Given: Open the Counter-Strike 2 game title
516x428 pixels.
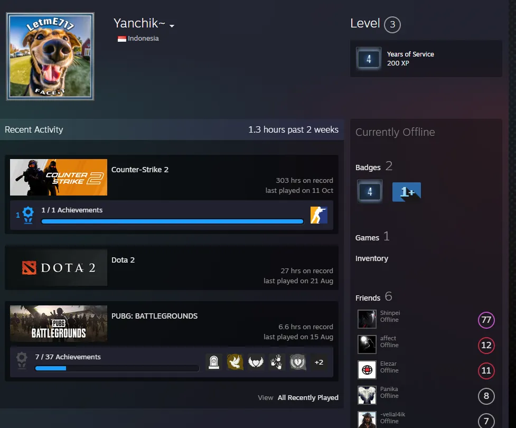Looking at the screenshot, I should pos(140,170).
